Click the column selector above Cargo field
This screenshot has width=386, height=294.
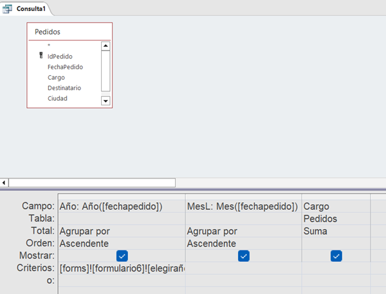pyautogui.click(x=336, y=196)
